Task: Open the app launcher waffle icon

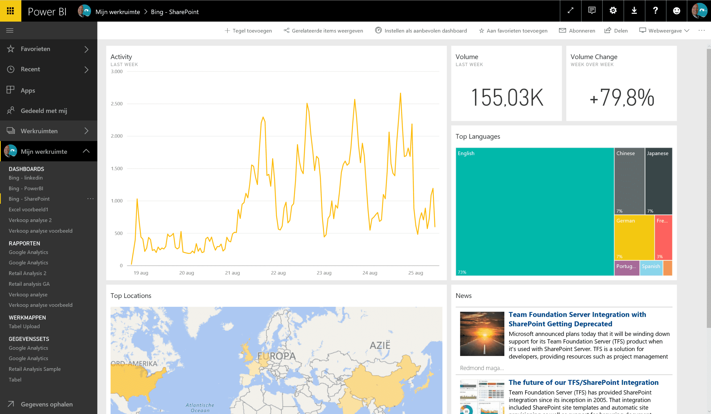Action: pyautogui.click(x=11, y=11)
